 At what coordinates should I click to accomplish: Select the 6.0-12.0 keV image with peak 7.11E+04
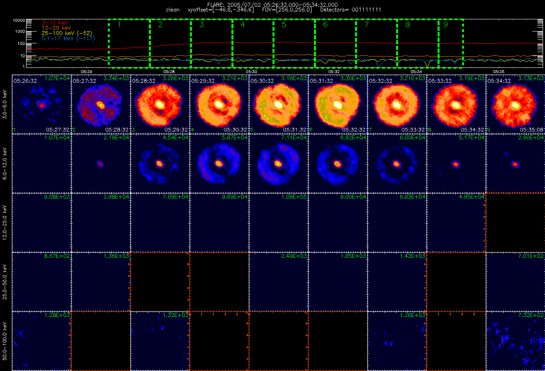click(x=278, y=163)
